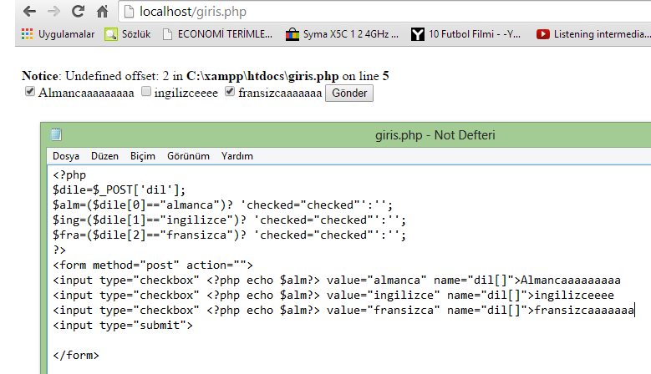Open the 10 Futbol Filmi bookmark

(x=466, y=34)
